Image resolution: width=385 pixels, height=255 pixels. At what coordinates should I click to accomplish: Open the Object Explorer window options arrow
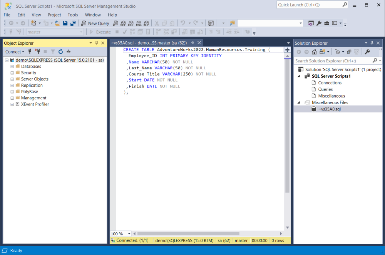(90, 43)
